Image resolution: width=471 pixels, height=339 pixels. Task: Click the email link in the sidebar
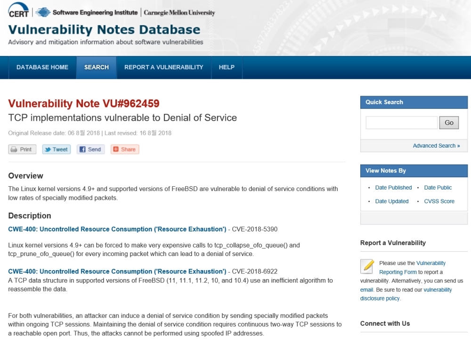tap(366, 290)
